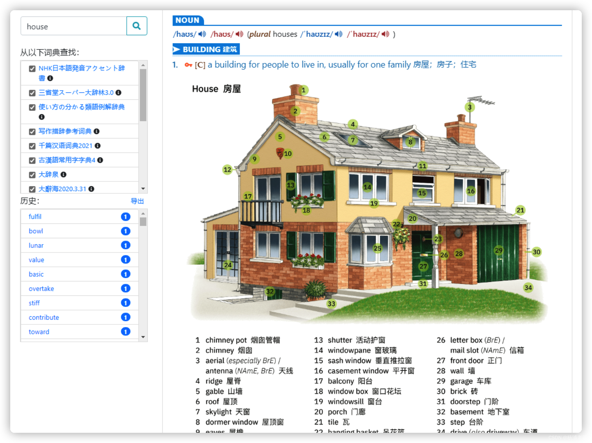
Task: Play the blue plural /ˈhaʊzɪz/ pronunciation audio
Action: click(x=339, y=34)
